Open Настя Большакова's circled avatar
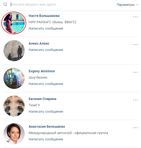 coord(14,23)
